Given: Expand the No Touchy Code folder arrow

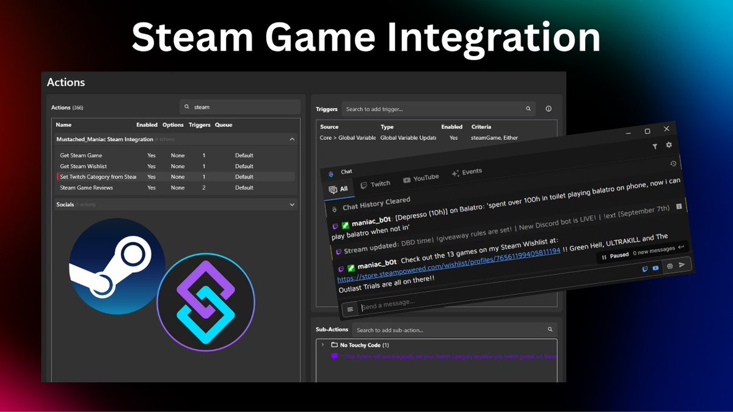Looking at the screenshot, I should (322, 345).
